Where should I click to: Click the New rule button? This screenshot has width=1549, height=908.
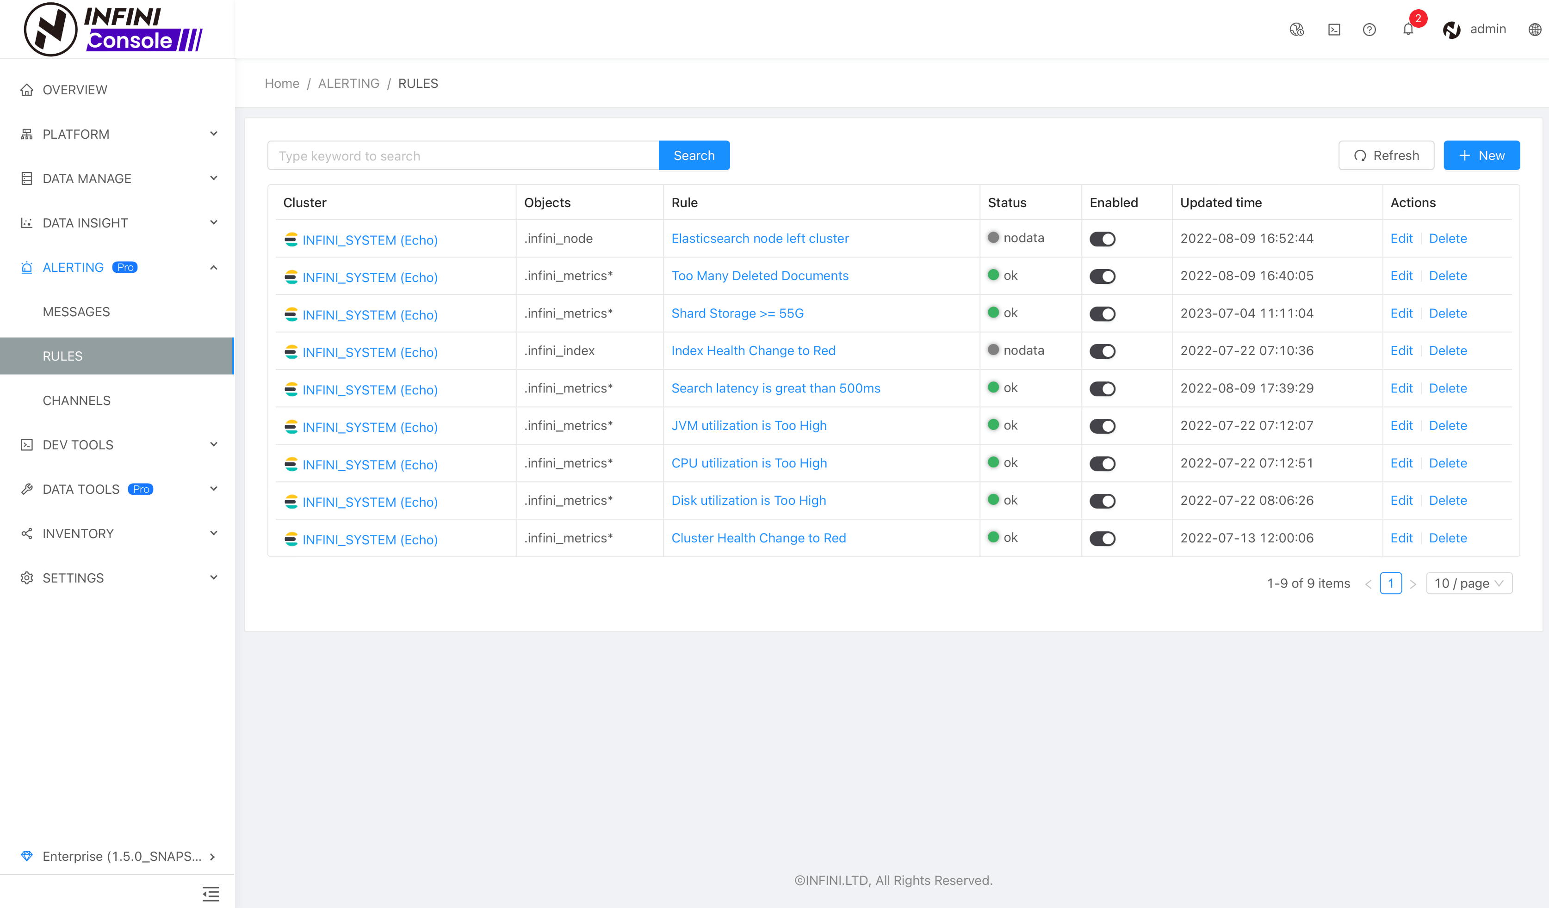tap(1481, 155)
